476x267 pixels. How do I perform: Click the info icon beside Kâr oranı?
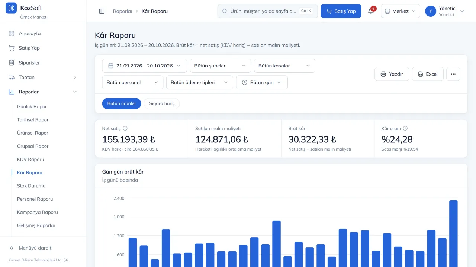point(405,128)
